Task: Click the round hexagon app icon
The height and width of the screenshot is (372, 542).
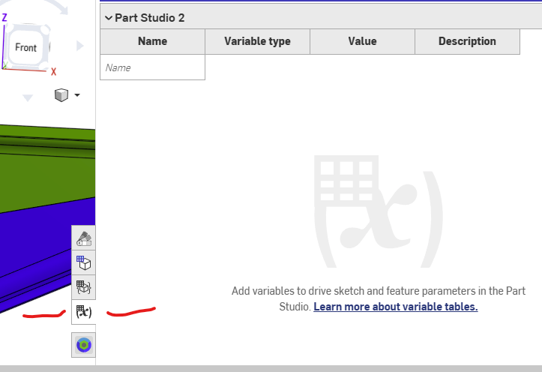Action: click(x=84, y=345)
